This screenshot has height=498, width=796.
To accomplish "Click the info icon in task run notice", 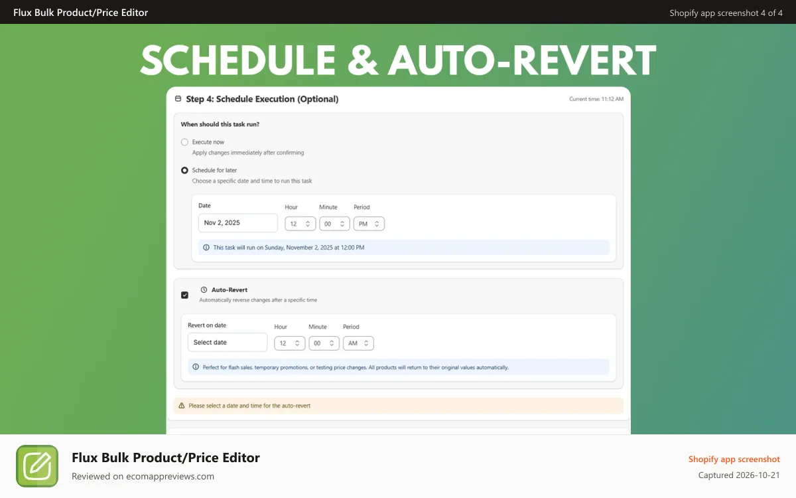I will point(206,248).
